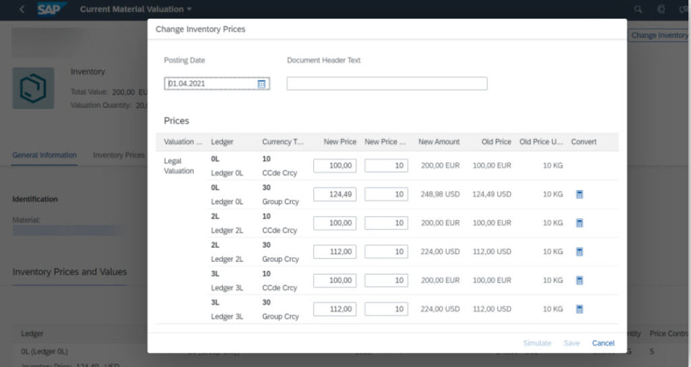Click Convert calculator for Ledger 3L Group Crcy
This screenshot has height=367, width=691.
coord(579,309)
